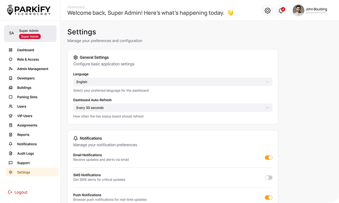This screenshot has height=203, width=339.
Task: Click John Boulding's avatar photo
Action: point(298,10)
